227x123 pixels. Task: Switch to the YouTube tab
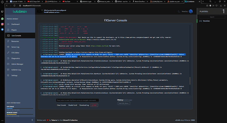click(70, 1)
